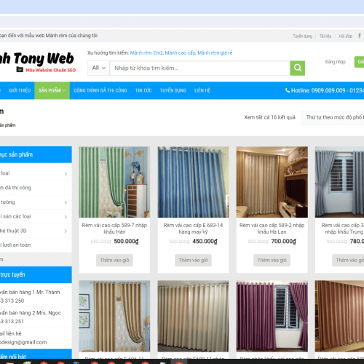
Task: Open gray curtain product image
Action: (x=339, y=182)
